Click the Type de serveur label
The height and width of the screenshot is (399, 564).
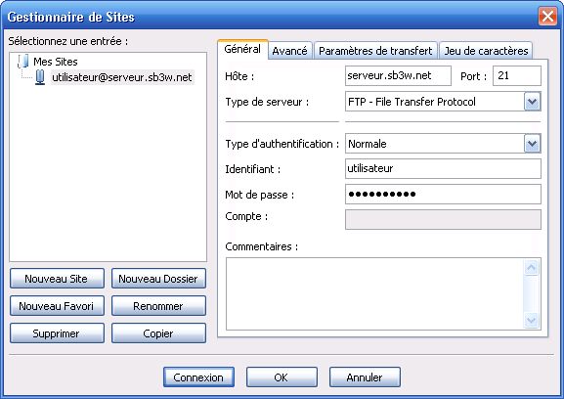(x=267, y=102)
